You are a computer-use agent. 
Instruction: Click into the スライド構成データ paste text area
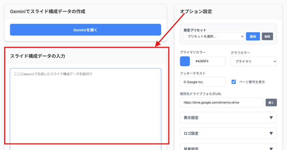pos(85,106)
